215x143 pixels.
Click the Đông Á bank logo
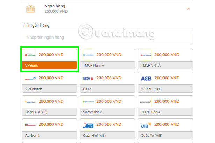(x=30, y=102)
